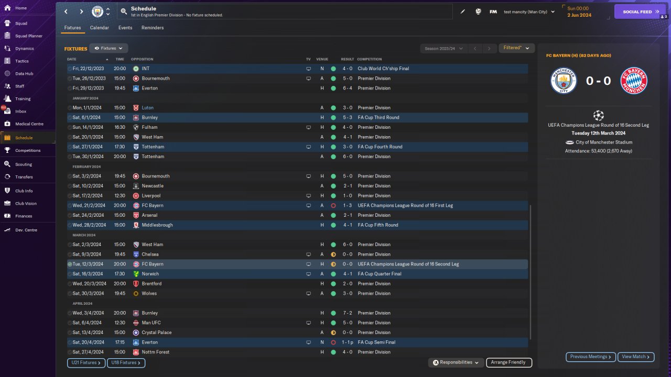671x377 pixels.
Task: Open the Social Feed
Action: pos(640,12)
